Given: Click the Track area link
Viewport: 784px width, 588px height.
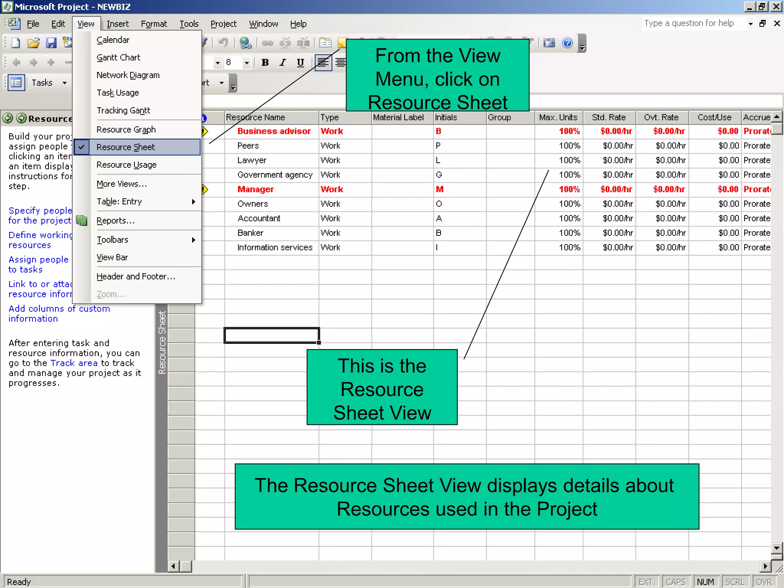Looking at the screenshot, I should point(74,363).
